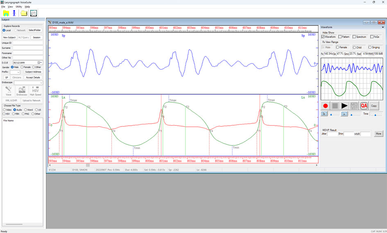
Task: Open the red QA quality analysis icon
Action: 364,106
